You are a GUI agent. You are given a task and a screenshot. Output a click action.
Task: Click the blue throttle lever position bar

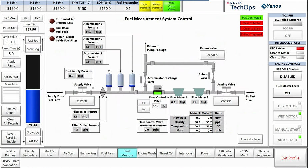tap(33, 106)
